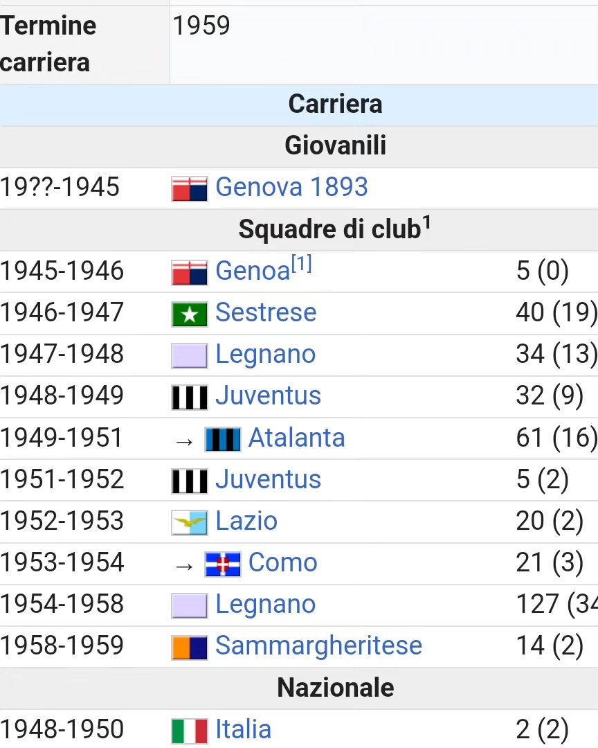The width and height of the screenshot is (598, 748).
Task: Click the Sestrese green star flag icon
Action: pos(190,314)
